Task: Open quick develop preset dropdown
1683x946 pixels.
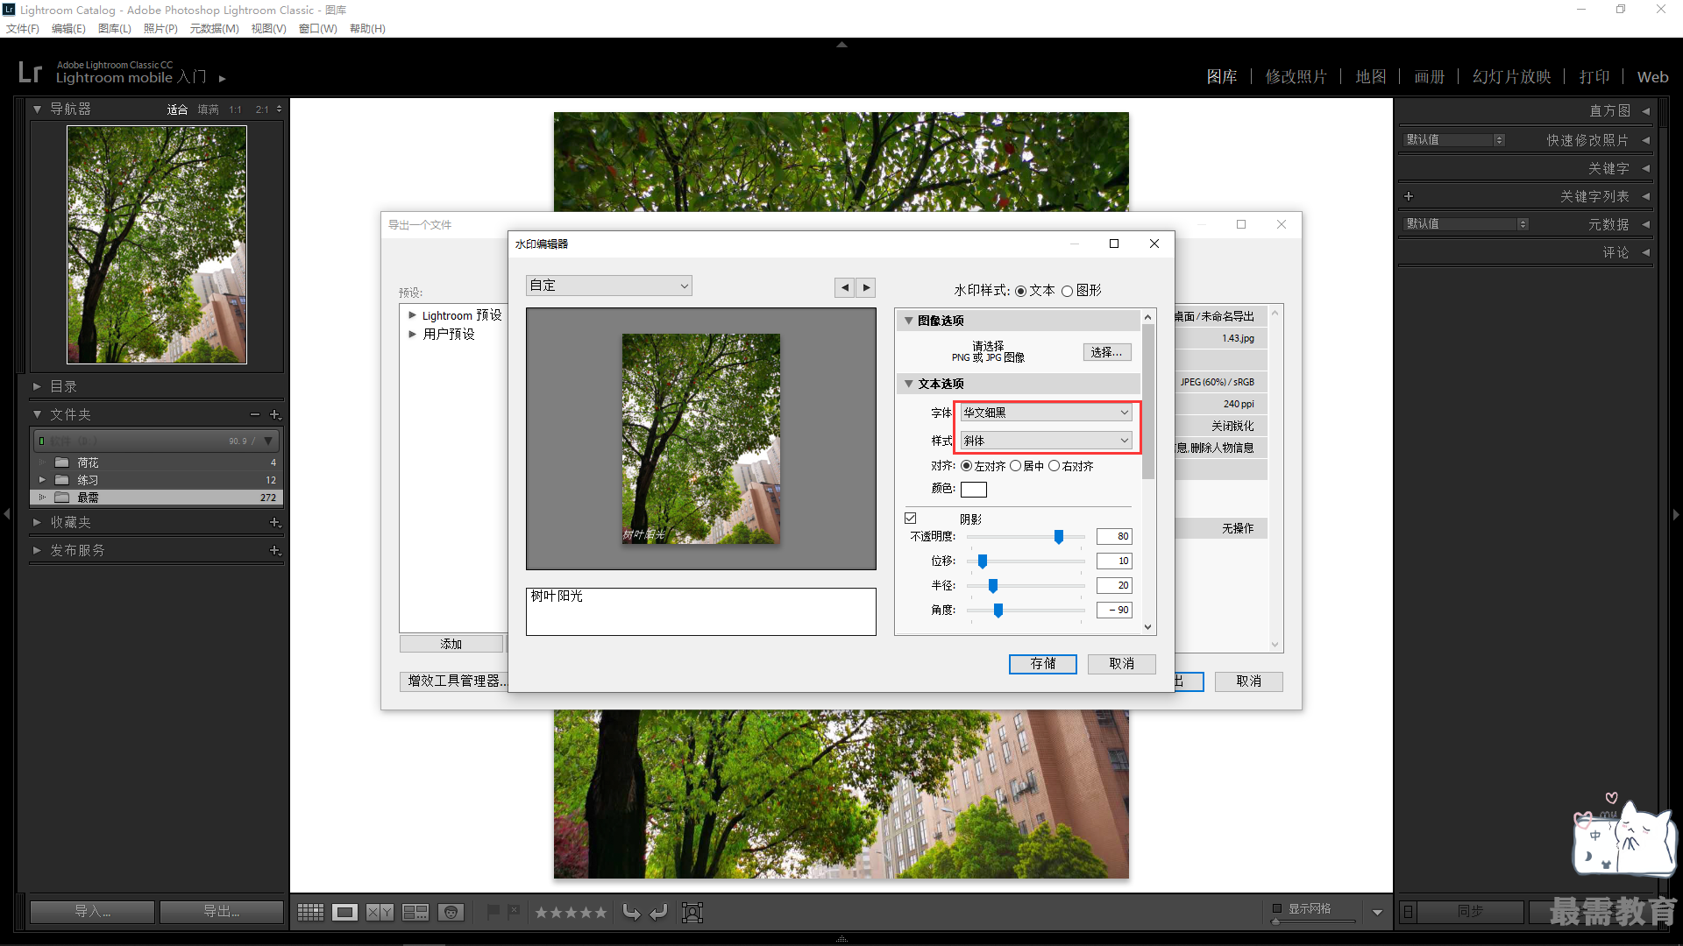Action: pos(1455,140)
